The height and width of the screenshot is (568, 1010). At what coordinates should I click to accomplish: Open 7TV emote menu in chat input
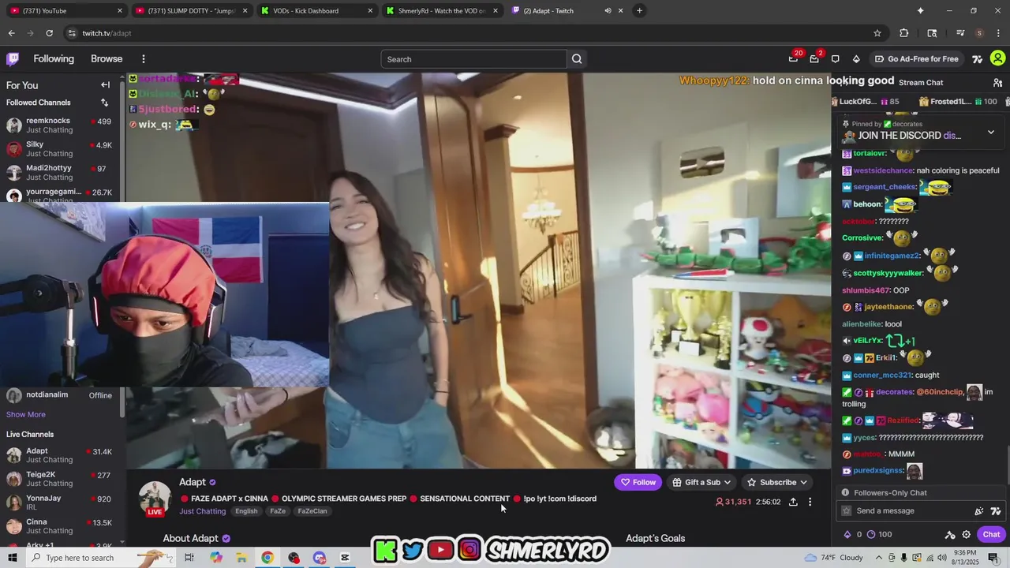[996, 511]
